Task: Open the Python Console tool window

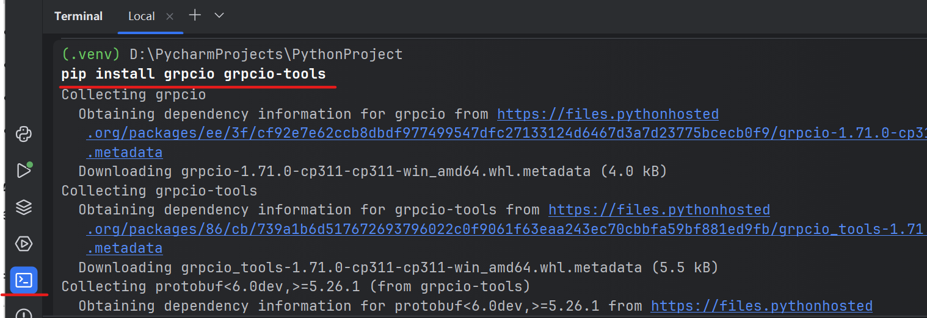Action: [x=24, y=135]
